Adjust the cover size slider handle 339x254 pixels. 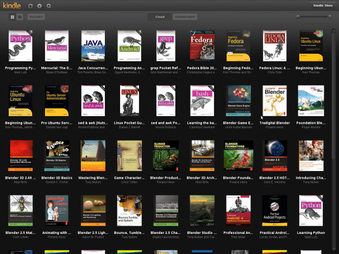tap(298, 17)
